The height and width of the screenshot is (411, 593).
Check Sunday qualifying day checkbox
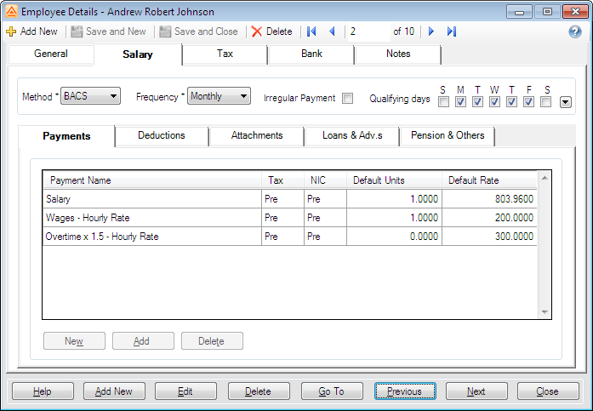coord(443,102)
